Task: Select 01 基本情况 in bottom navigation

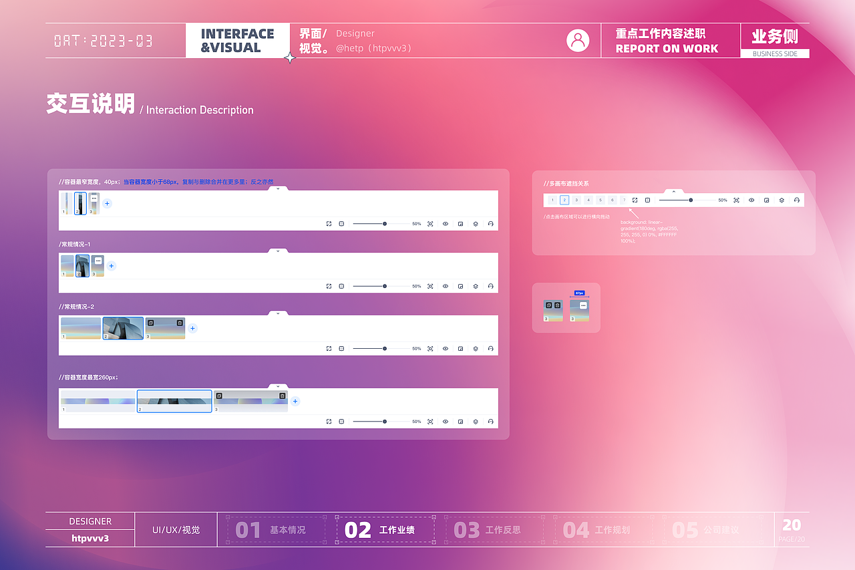Action: [x=275, y=530]
